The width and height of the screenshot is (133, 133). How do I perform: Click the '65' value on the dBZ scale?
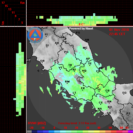(x=127, y=128)
